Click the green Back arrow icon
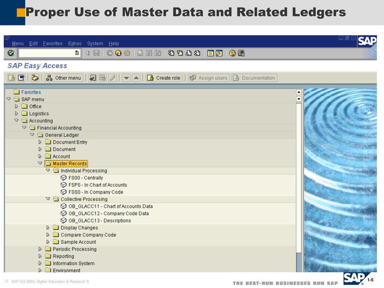Screen dimensions: 384x288 (x=110, y=53)
